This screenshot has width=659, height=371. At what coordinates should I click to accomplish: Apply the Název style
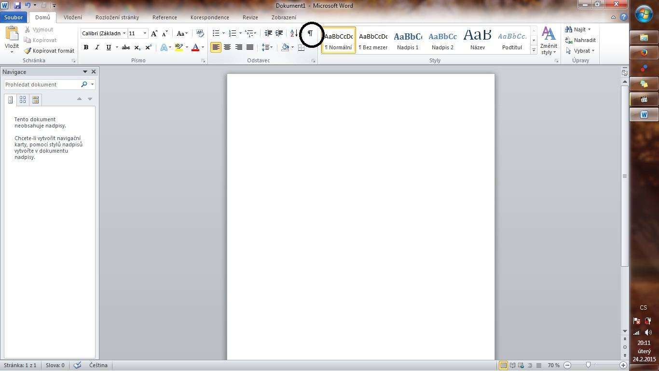click(477, 40)
